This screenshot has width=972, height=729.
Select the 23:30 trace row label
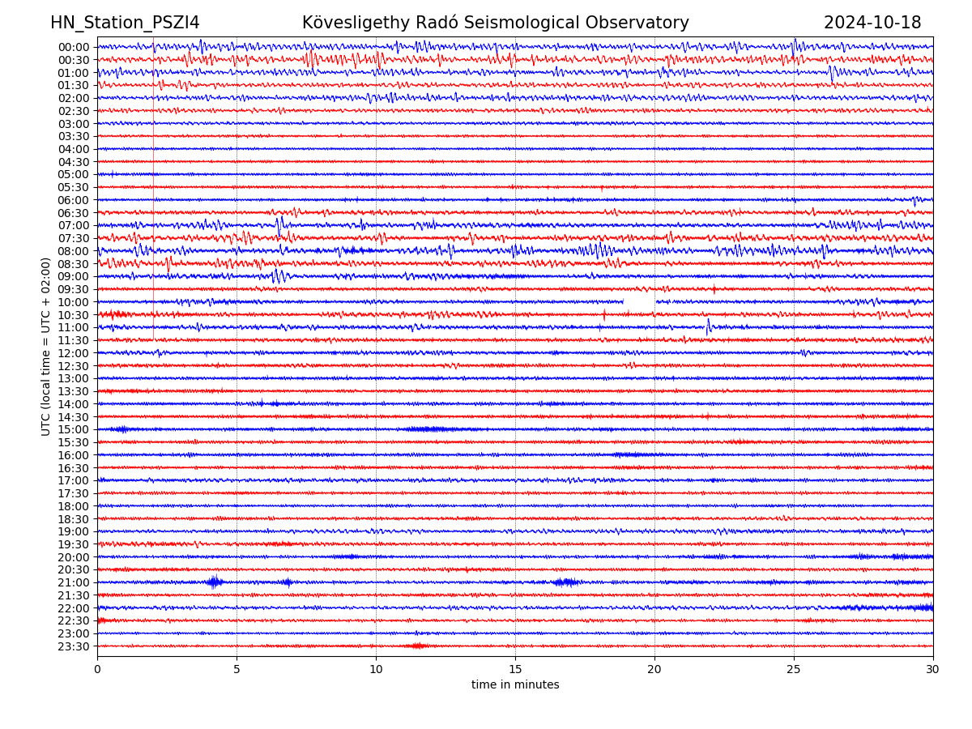click(x=74, y=646)
